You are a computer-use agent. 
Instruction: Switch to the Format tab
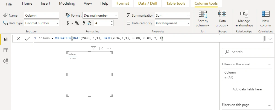point(123,3)
